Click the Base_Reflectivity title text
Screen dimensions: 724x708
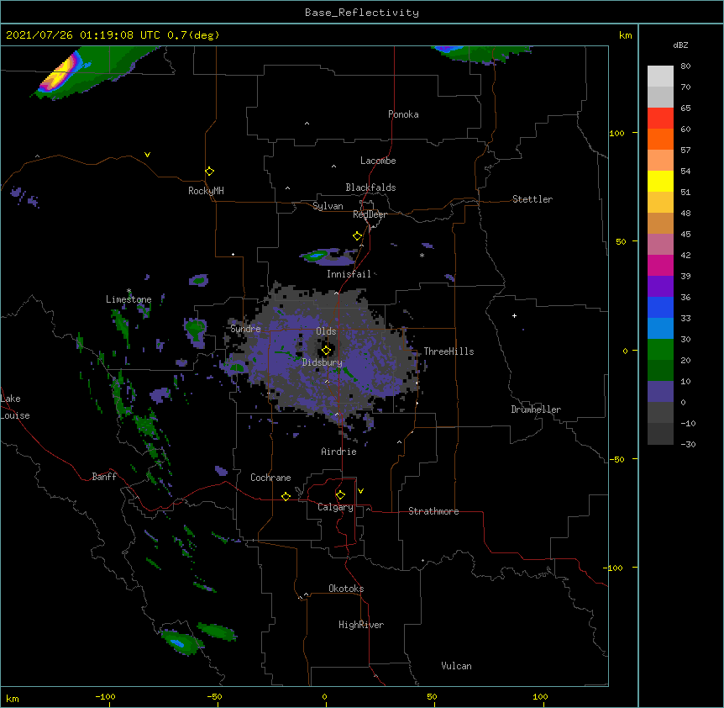click(x=362, y=13)
